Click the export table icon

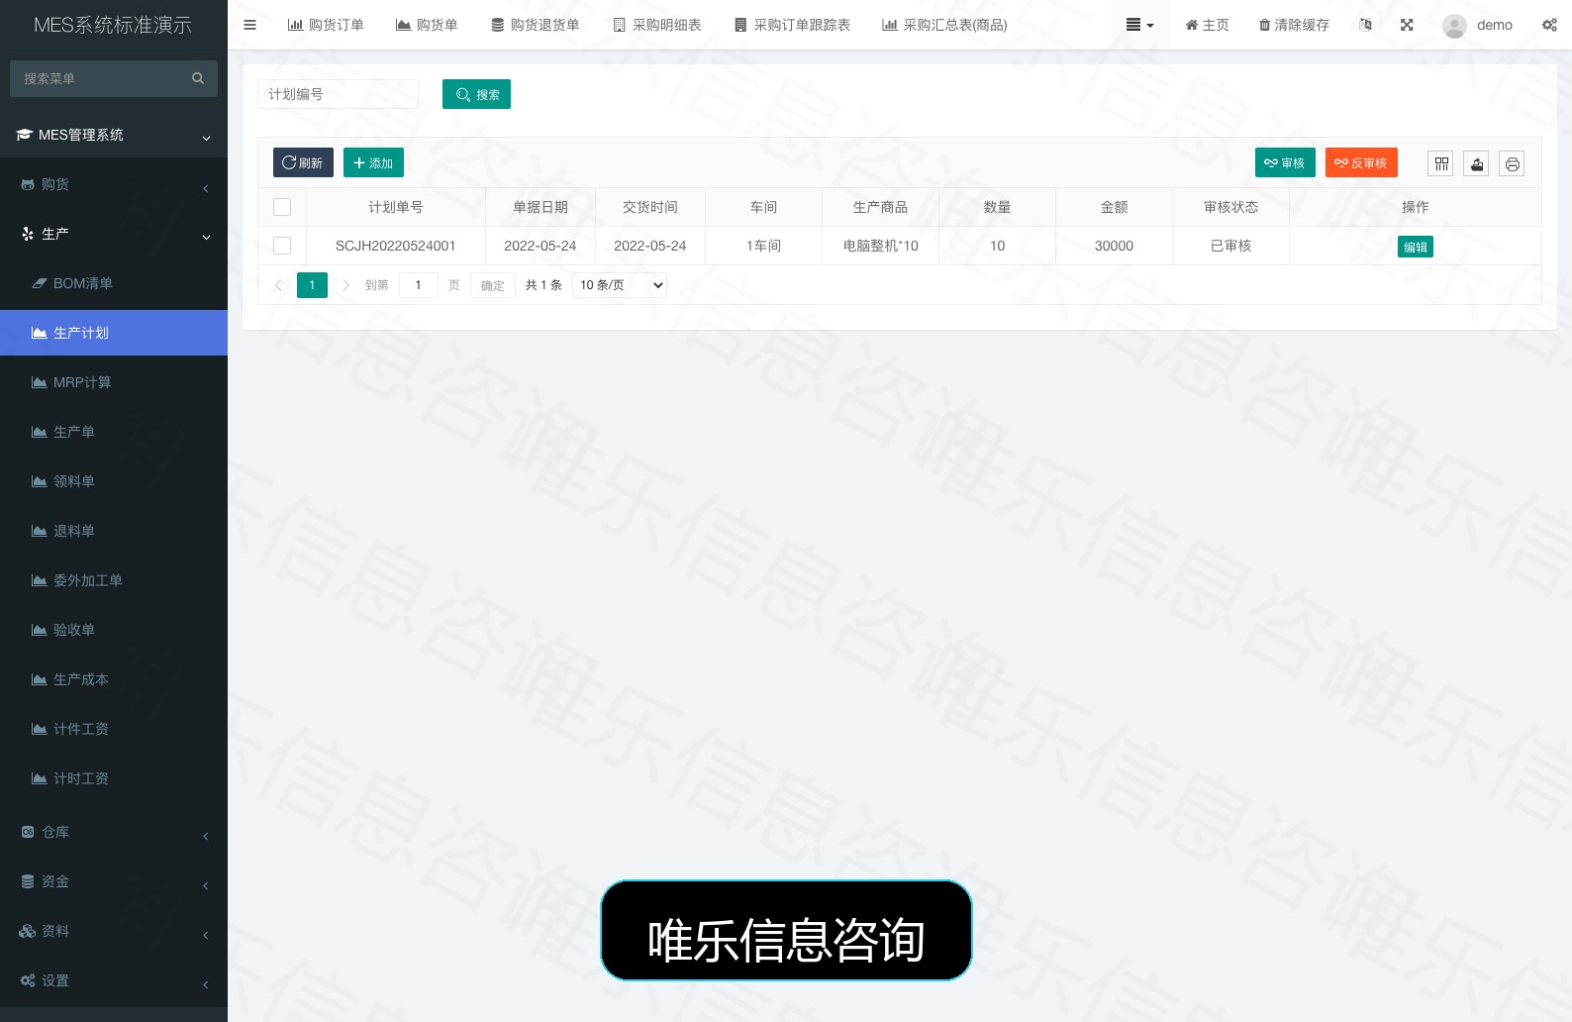click(x=1477, y=163)
